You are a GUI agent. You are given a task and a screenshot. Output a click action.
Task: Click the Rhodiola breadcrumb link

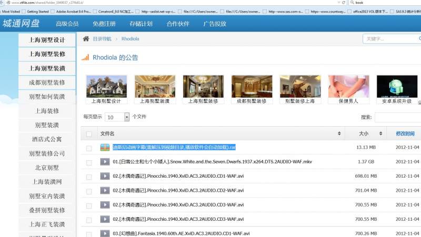[x=130, y=39]
